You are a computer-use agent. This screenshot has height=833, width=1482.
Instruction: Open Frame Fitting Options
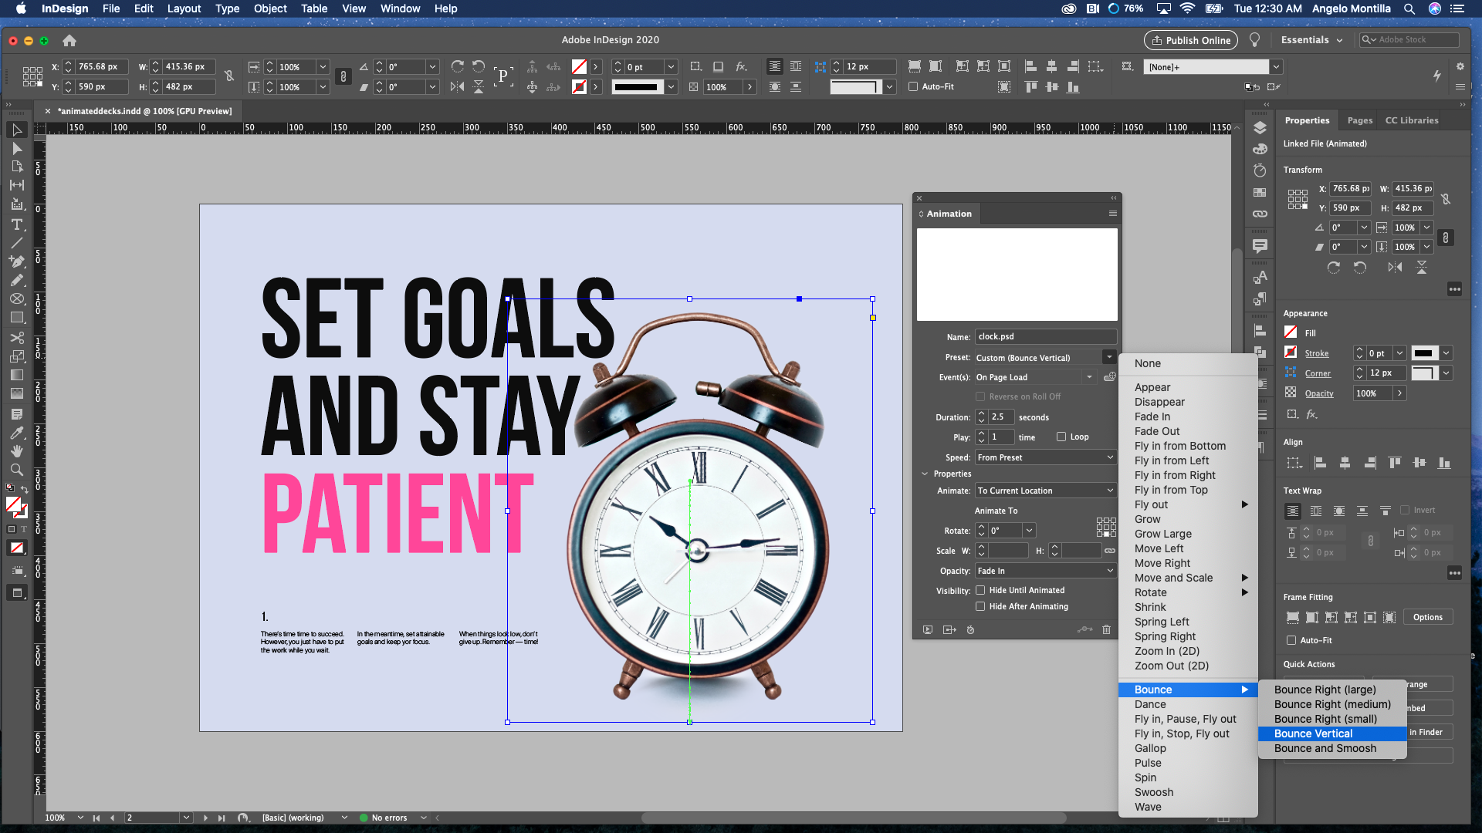1428,617
